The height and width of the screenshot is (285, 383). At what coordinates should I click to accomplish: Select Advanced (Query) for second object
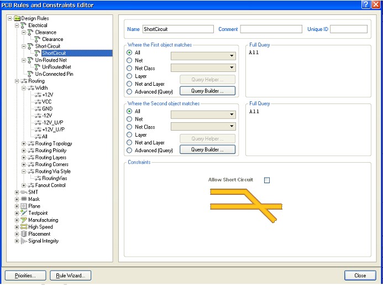pos(130,151)
